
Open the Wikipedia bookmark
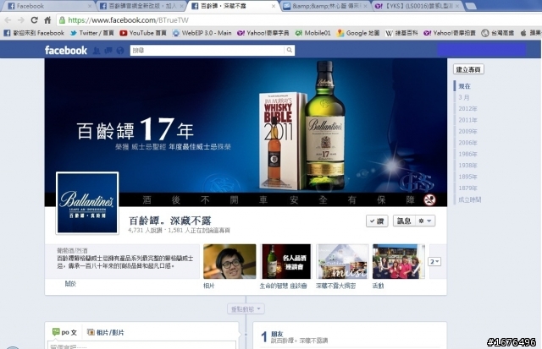(x=401, y=33)
